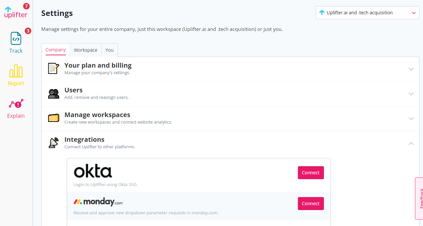Click the Manage workspaces folder icon
This screenshot has width=423, height=226.
[x=53, y=118]
